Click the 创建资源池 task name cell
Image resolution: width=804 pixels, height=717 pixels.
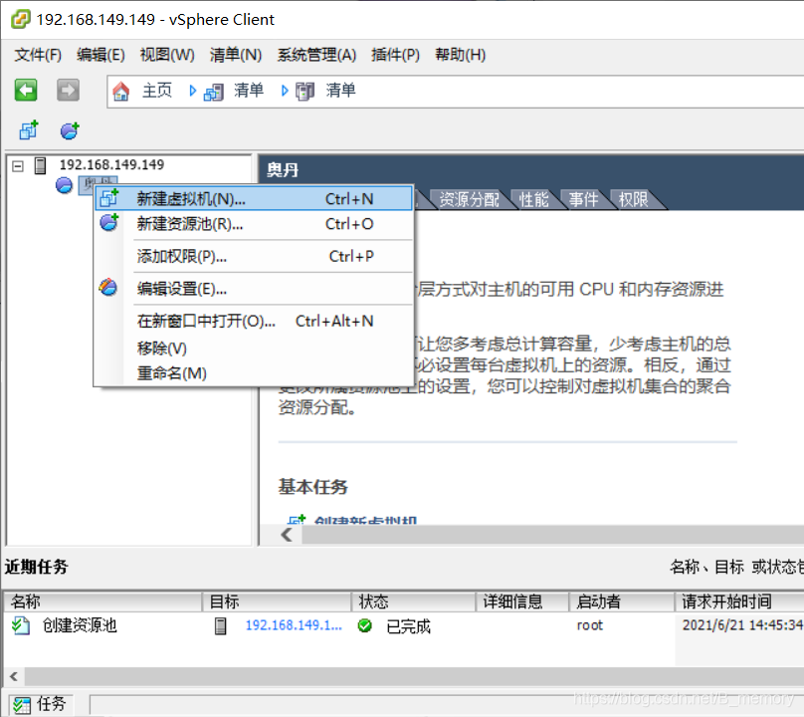click(x=80, y=625)
